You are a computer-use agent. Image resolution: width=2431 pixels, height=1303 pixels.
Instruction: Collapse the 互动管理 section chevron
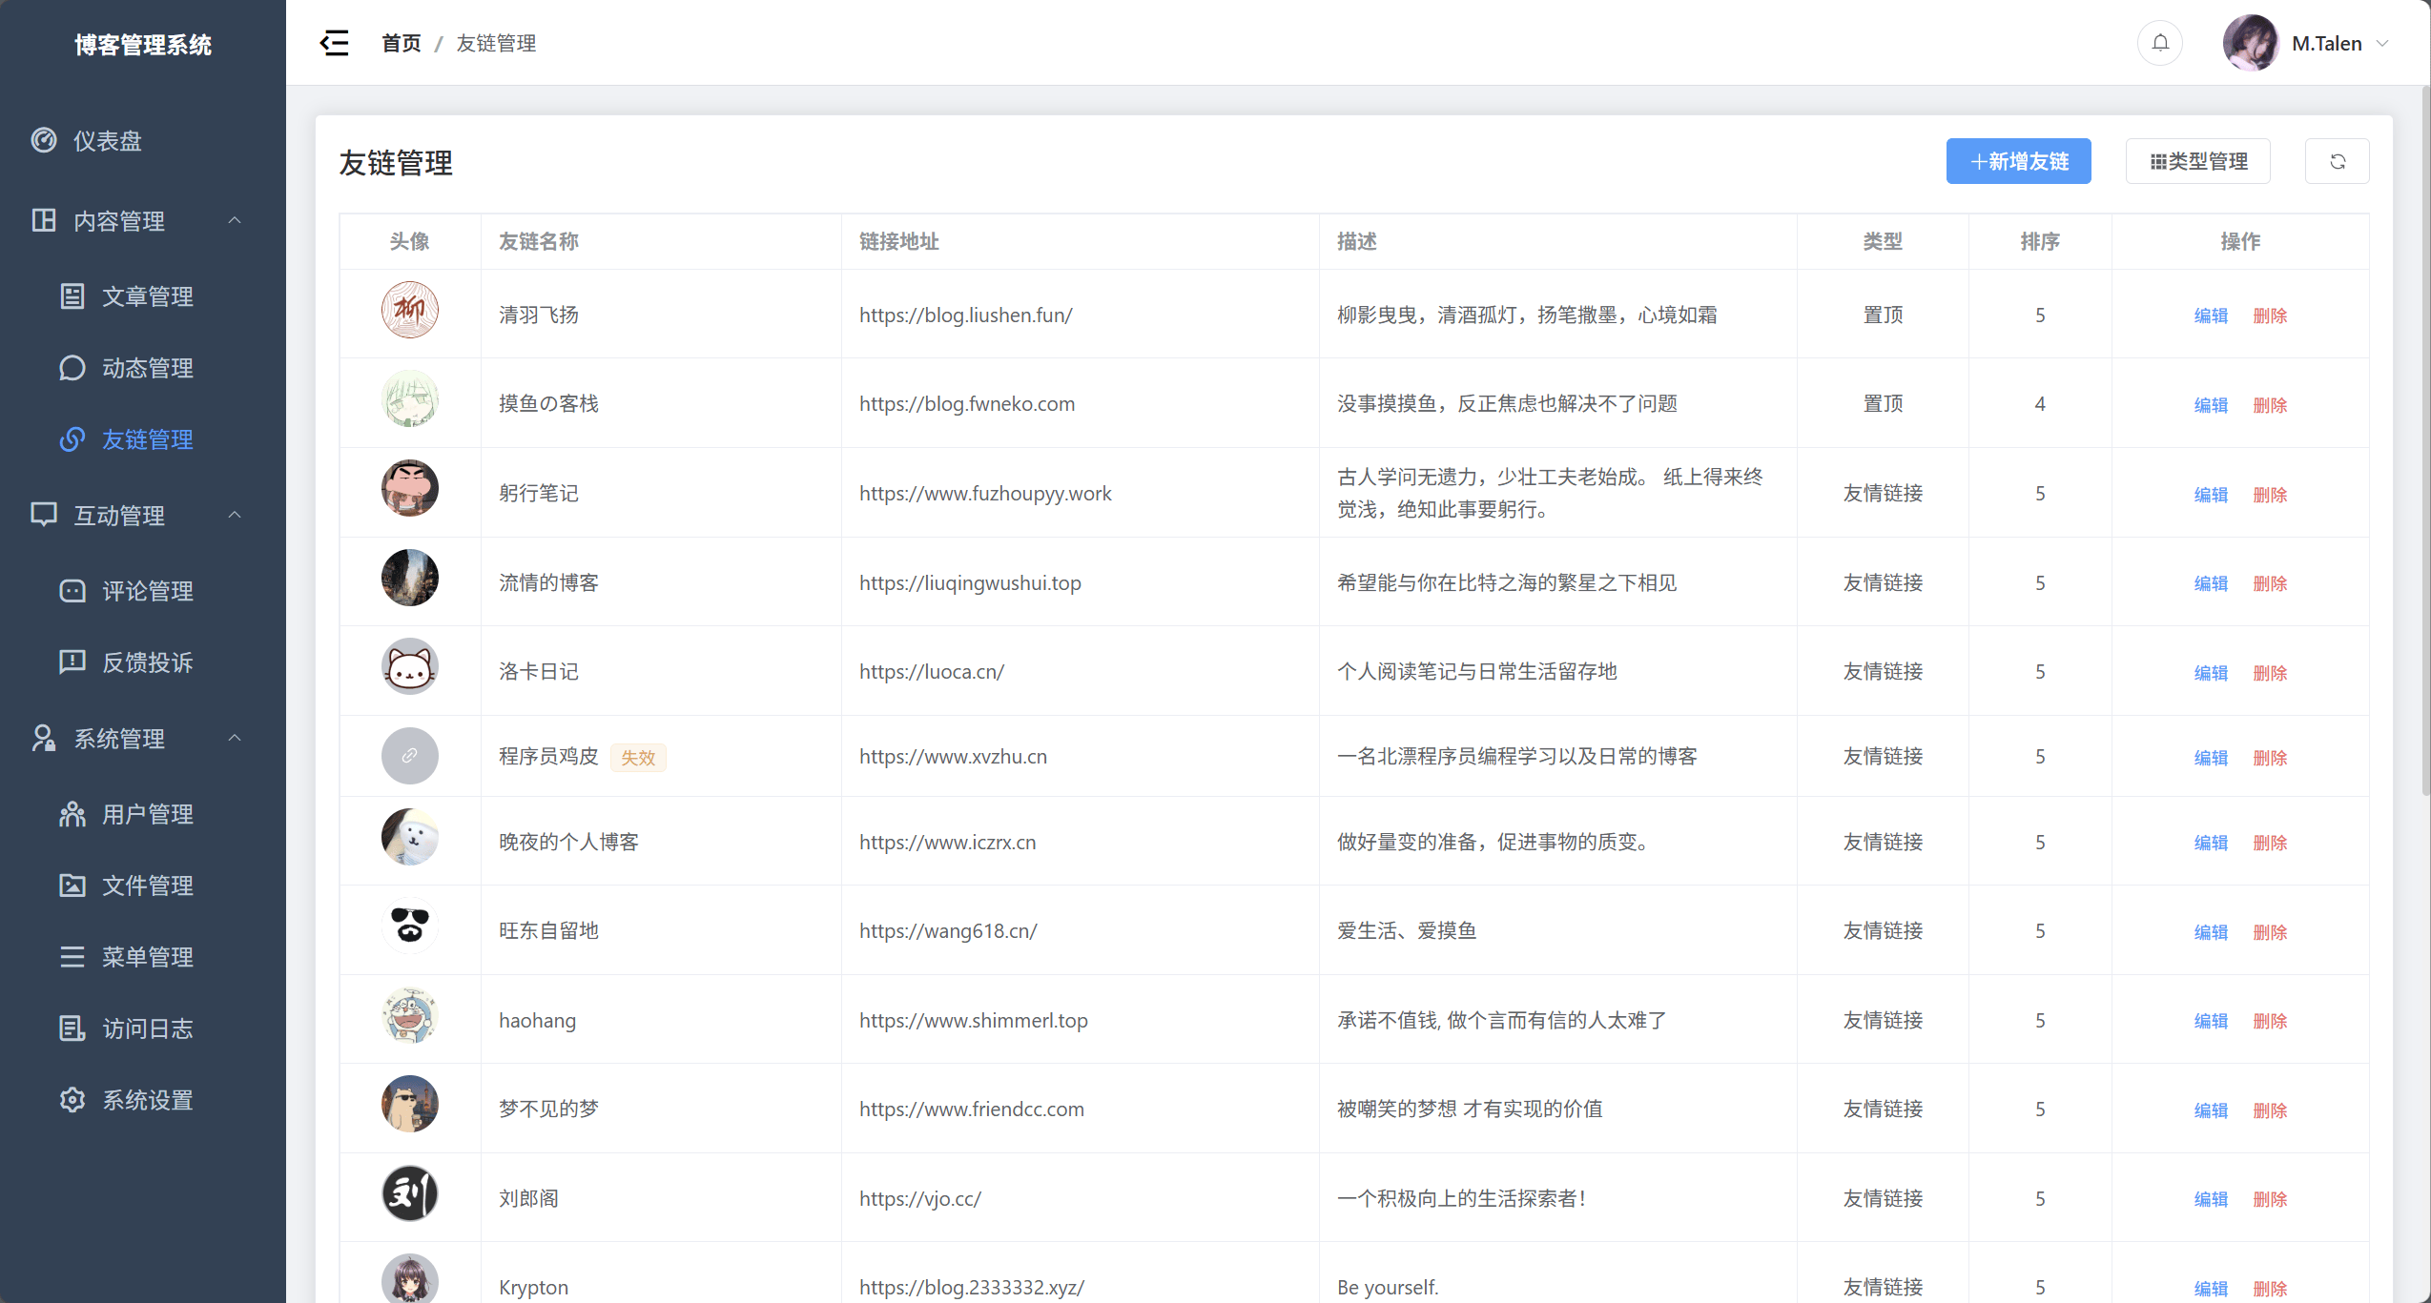coord(236,515)
